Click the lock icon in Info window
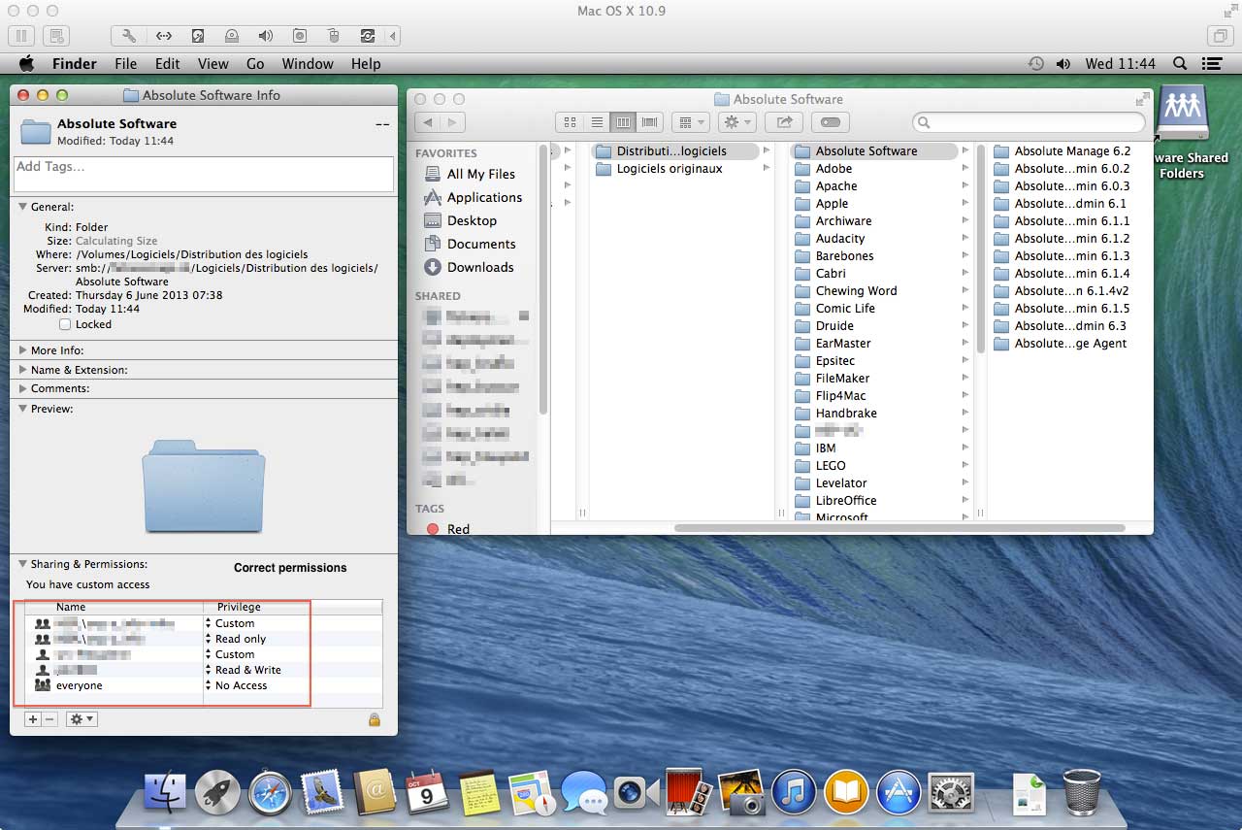Image resolution: width=1242 pixels, height=830 pixels. click(x=374, y=719)
